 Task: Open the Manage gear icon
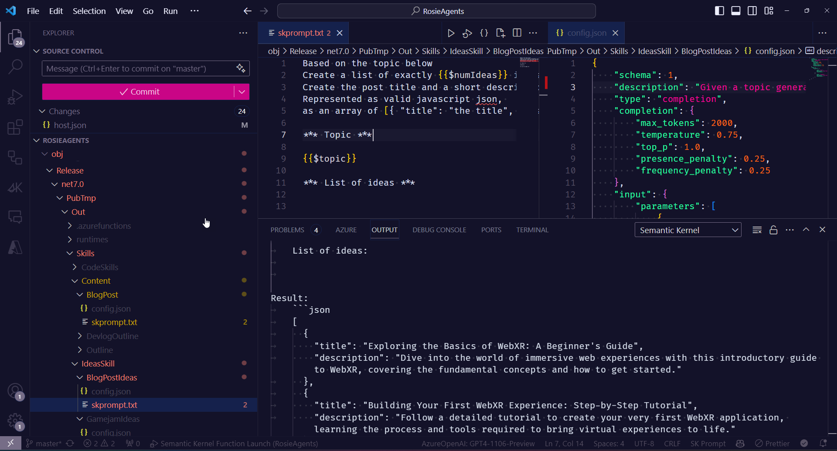(x=15, y=421)
